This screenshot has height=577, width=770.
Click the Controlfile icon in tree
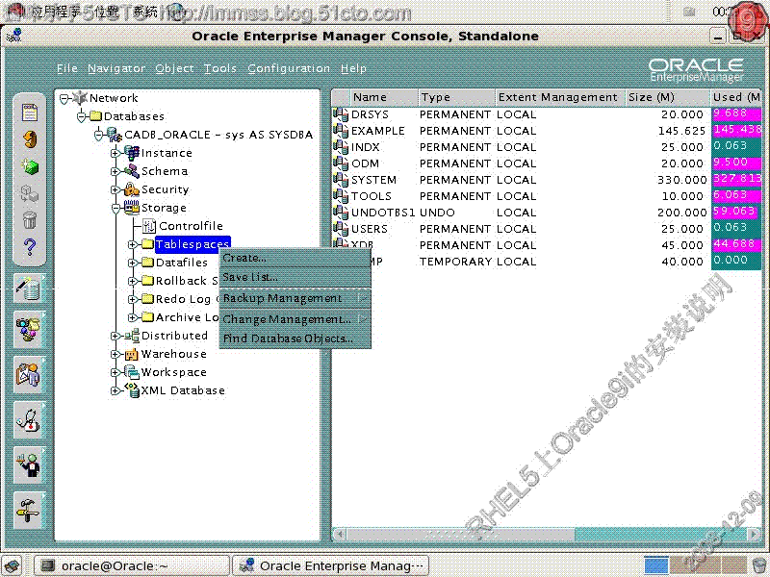149,226
